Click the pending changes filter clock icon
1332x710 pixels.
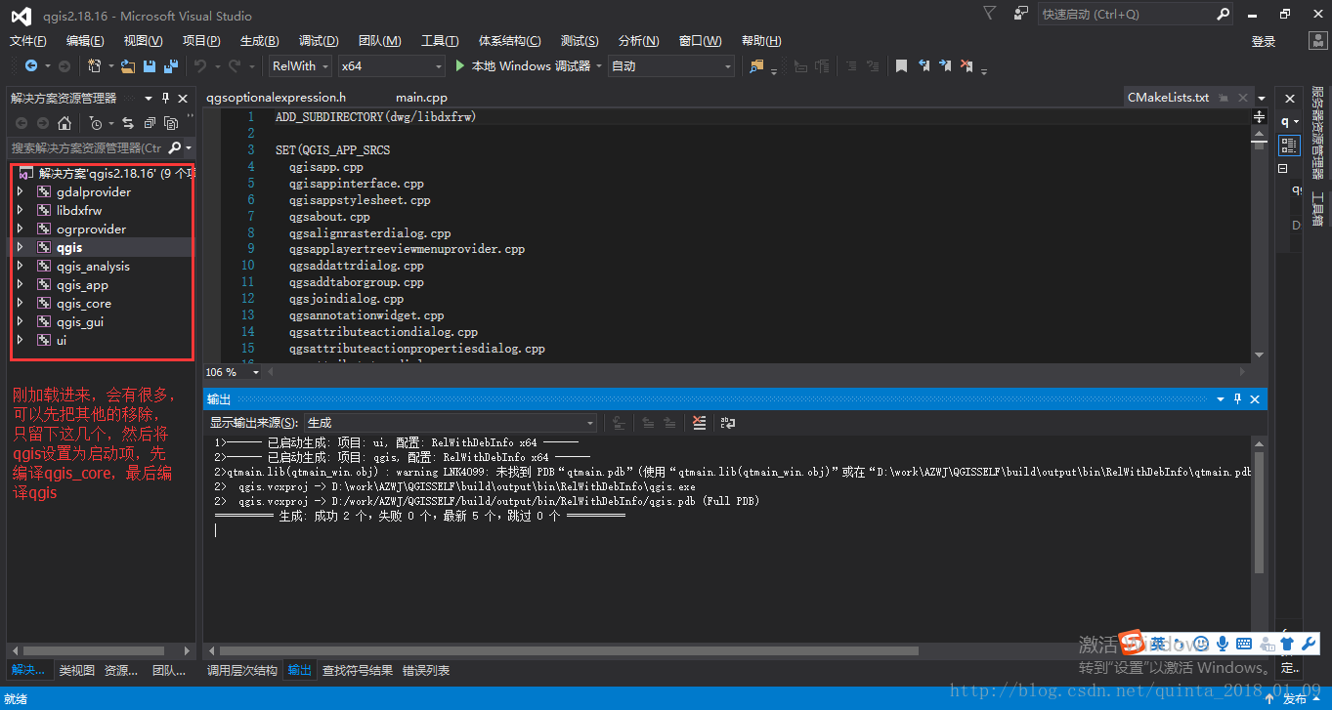tap(96, 123)
